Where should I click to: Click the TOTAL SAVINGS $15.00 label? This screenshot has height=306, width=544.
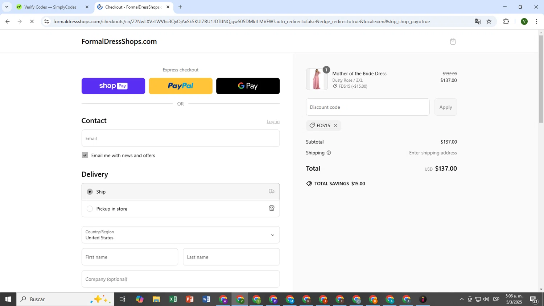coord(339,183)
